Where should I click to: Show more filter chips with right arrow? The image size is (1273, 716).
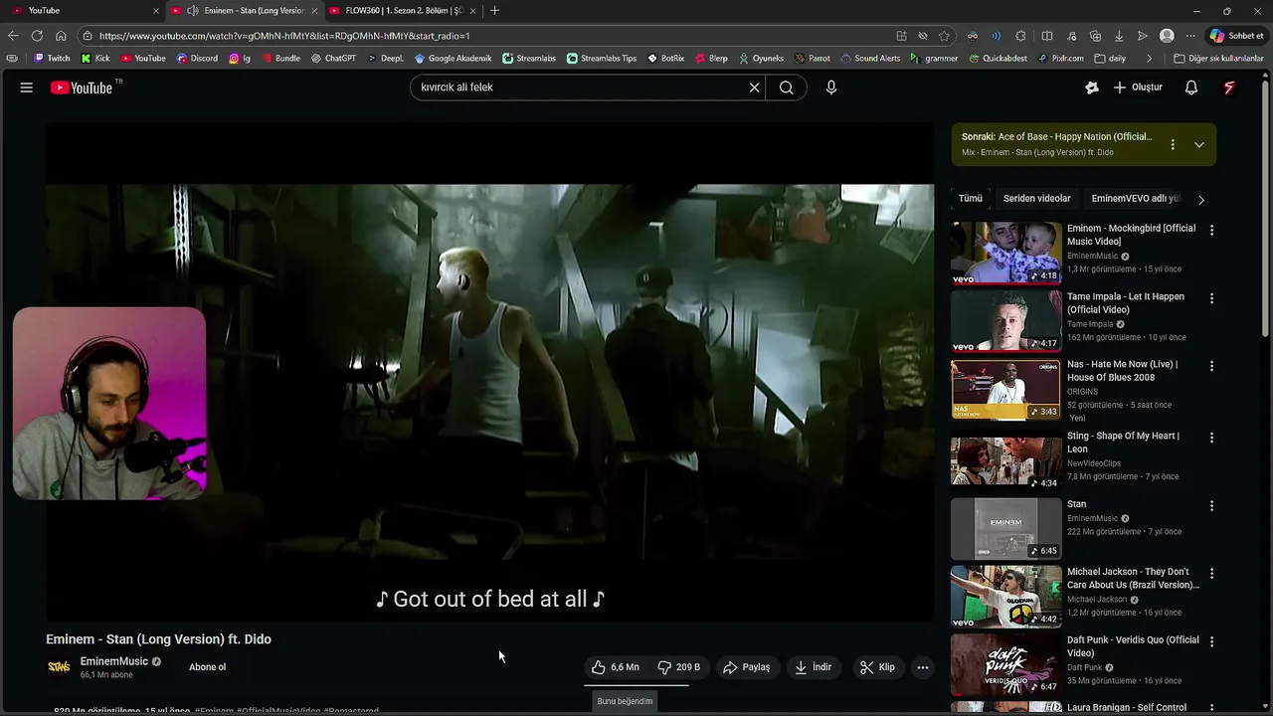coord(1201,200)
